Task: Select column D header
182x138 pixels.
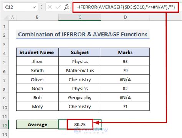Action: (125, 17)
